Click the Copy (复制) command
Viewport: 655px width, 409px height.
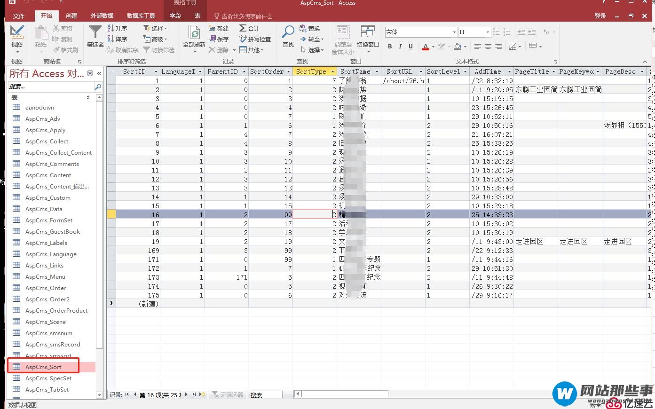click(63, 39)
